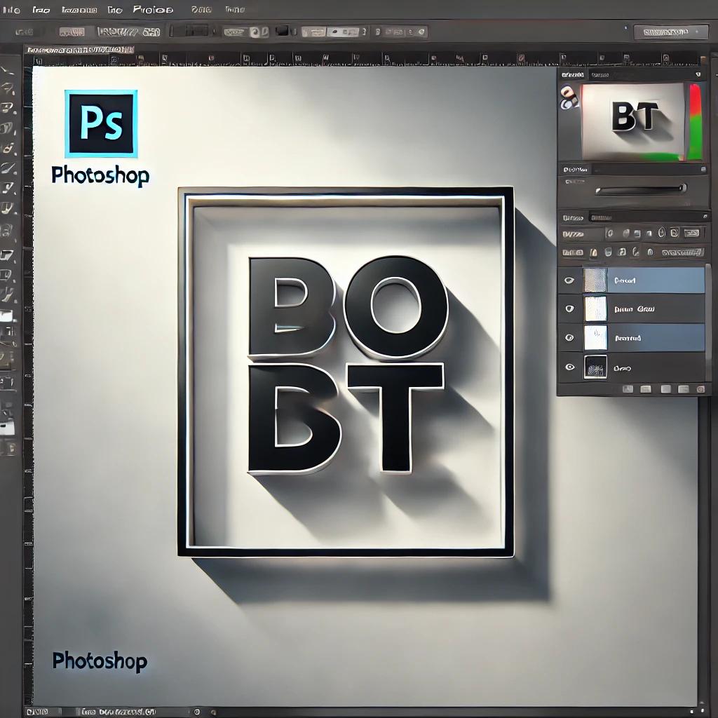Click the BT preview thumbnail in the navigator panel
718x718 pixels.
click(x=634, y=121)
